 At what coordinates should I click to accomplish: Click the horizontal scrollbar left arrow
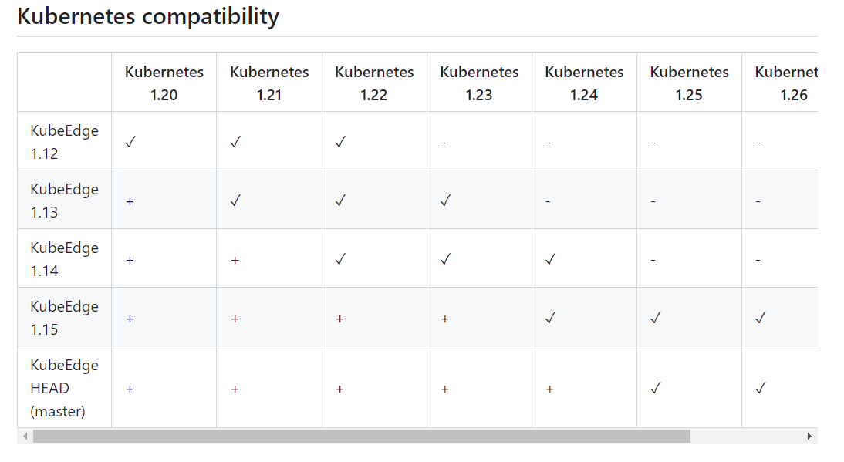(x=25, y=437)
